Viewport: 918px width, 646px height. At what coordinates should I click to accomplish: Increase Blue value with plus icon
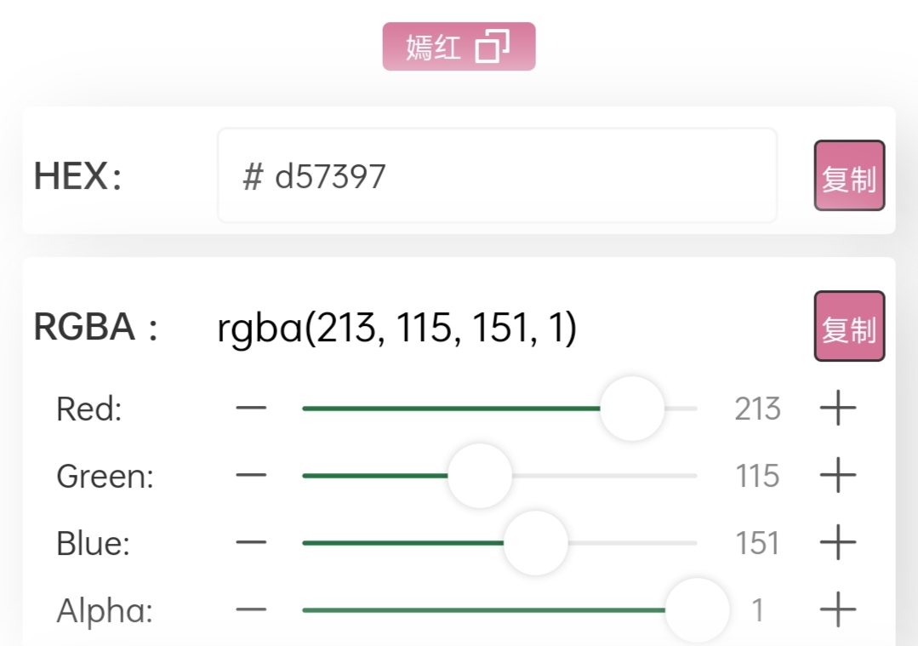pyautogui.click(x=837, y=543)
